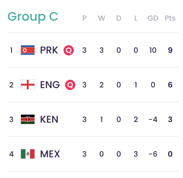Click the L column header
This screenshot has width=183, height=178.
[x=136, y=18]
